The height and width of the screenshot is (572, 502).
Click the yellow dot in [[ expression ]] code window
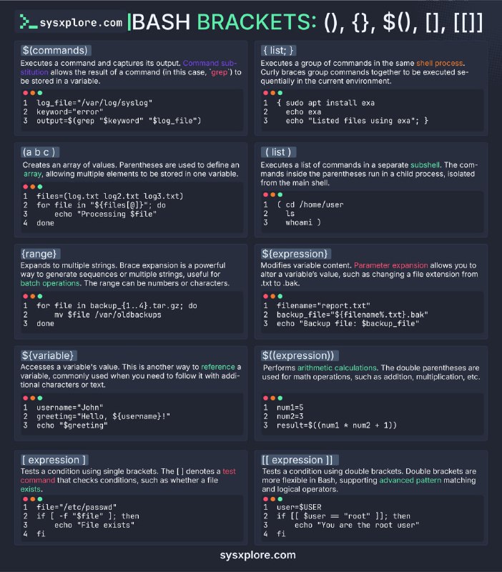(x=273, y=498)
